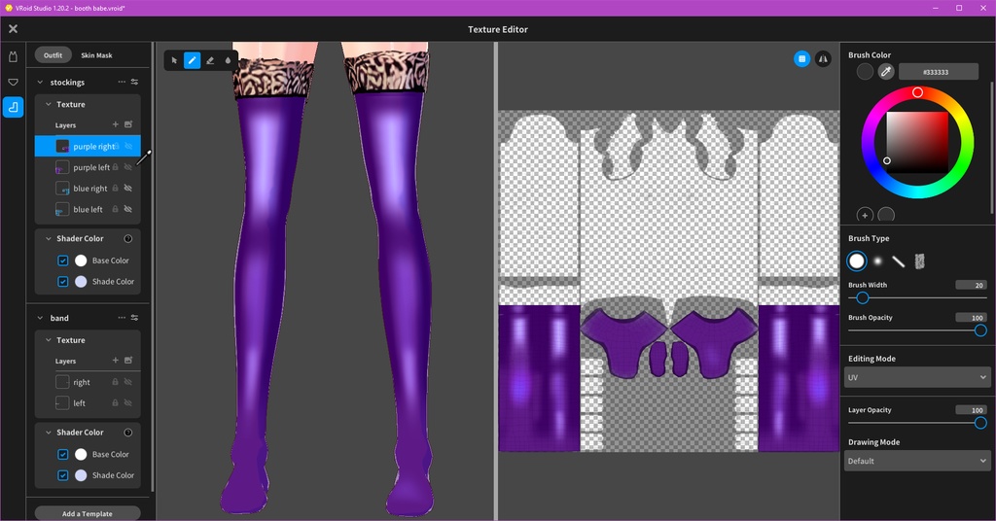
Task: Toggle the UV grid guide display button
Action: click(801, 59)
